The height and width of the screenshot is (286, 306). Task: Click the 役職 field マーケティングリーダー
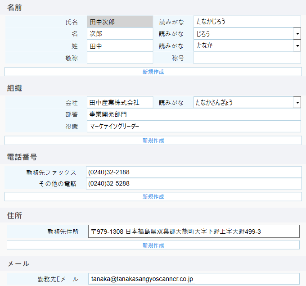pyautogui.click(x=193, y=127)
